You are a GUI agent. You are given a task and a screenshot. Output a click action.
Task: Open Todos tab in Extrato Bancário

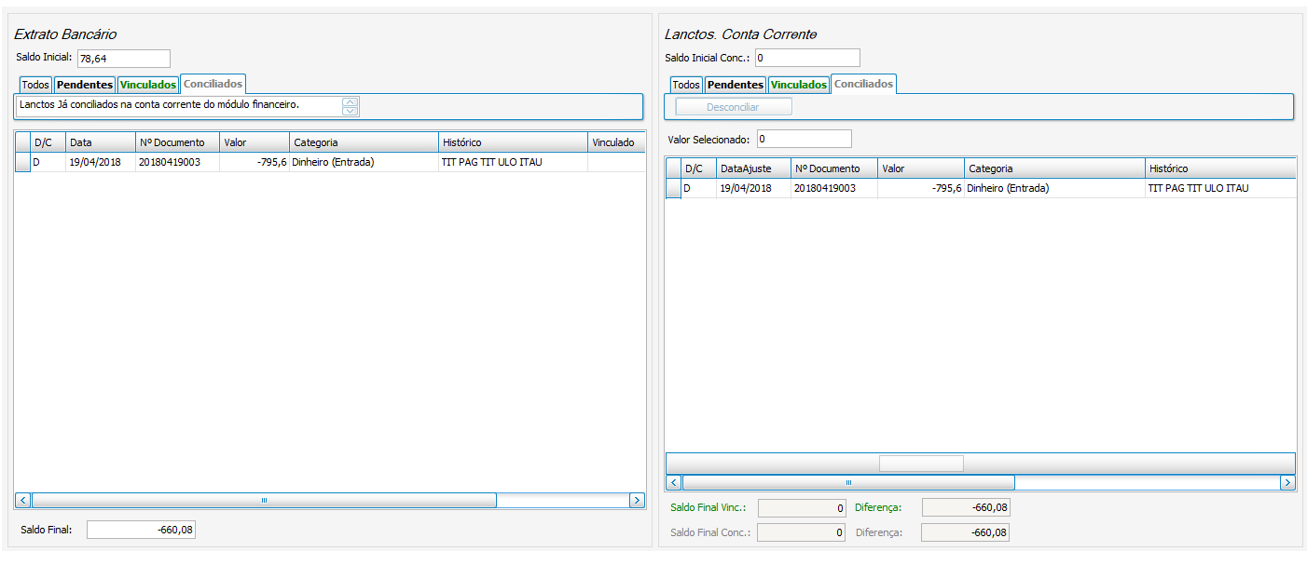point(35,85)
